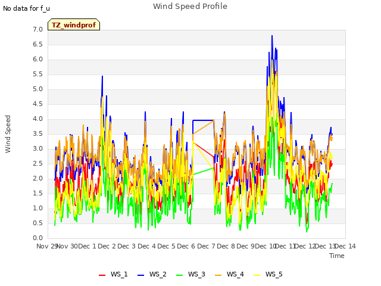This screenshot has width=381, height=286.
Task: Click the Time x-axis title
Action: coord(337,256)
